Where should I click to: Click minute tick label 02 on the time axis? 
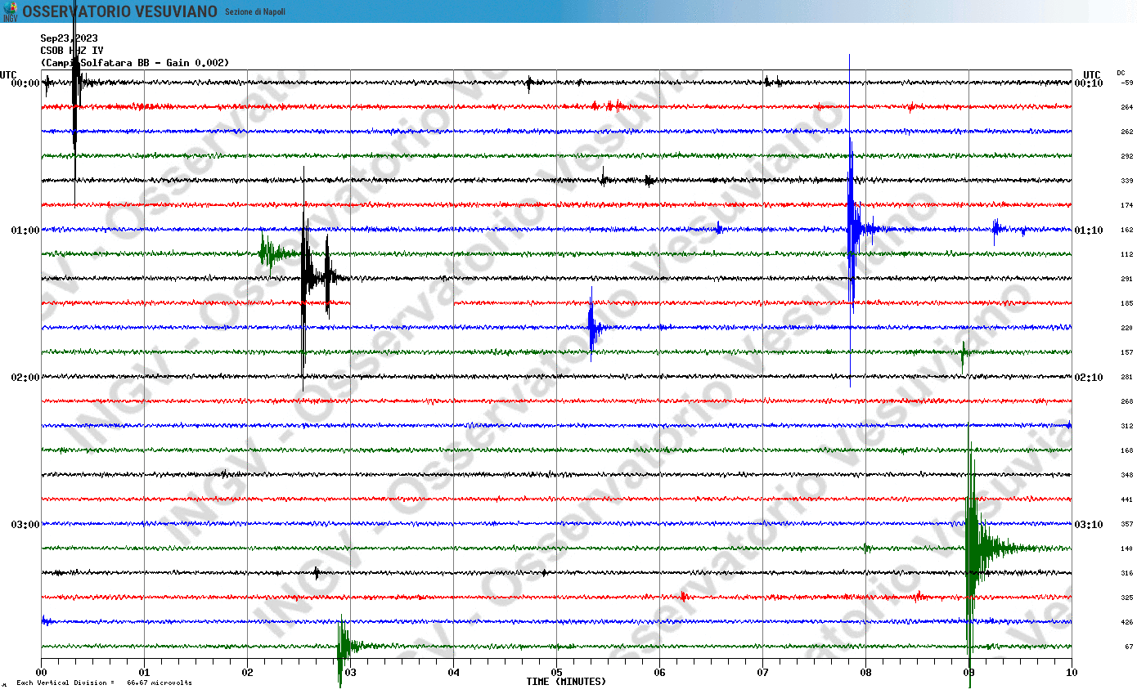(x=247, y=673)
